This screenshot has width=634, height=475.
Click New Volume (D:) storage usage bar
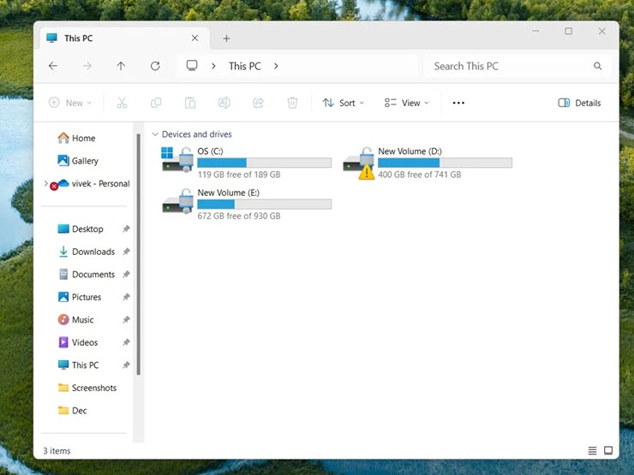(446, 163)
